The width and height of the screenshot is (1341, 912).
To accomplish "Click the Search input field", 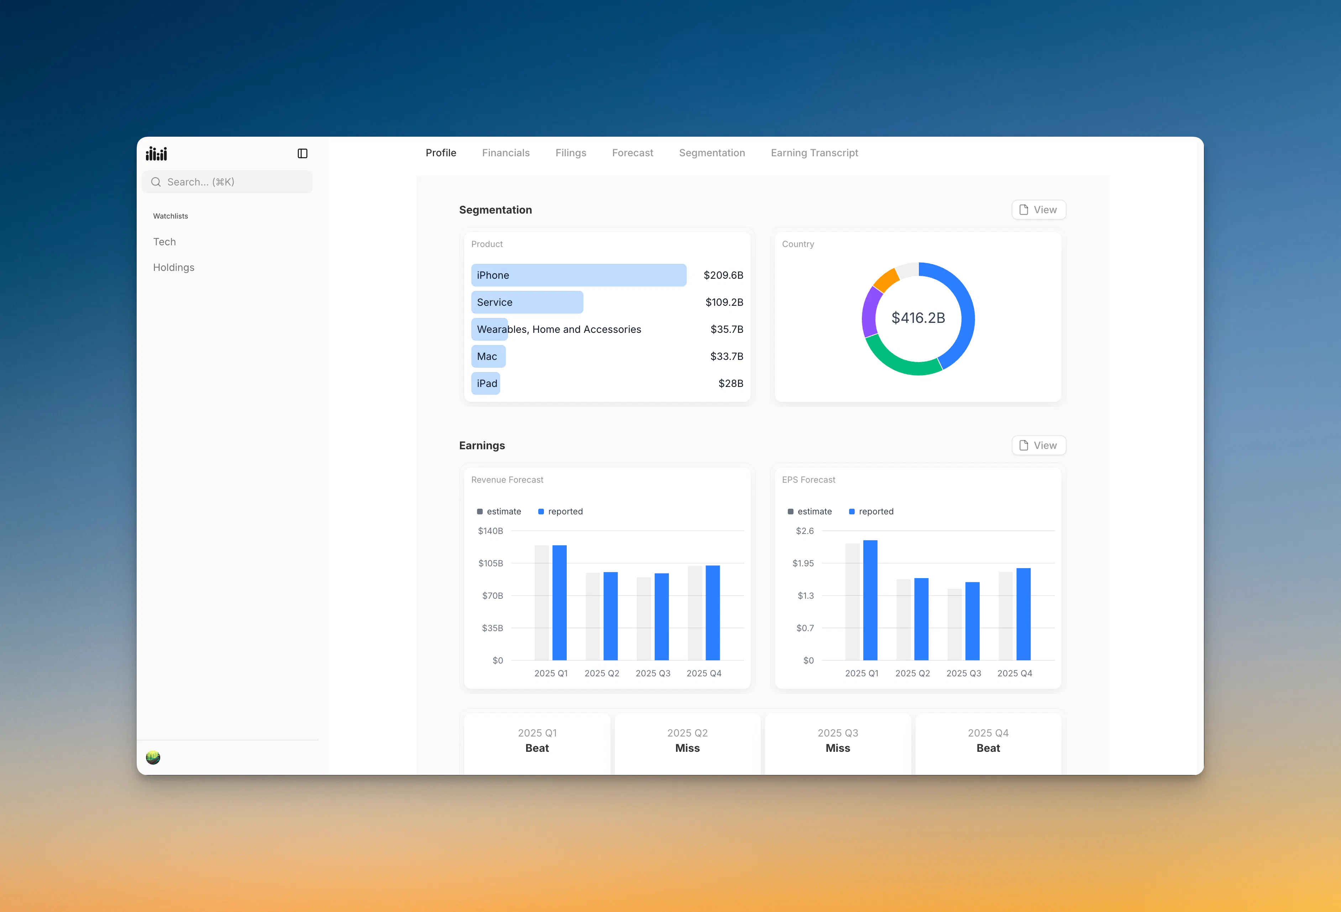I will pos(227,182).
